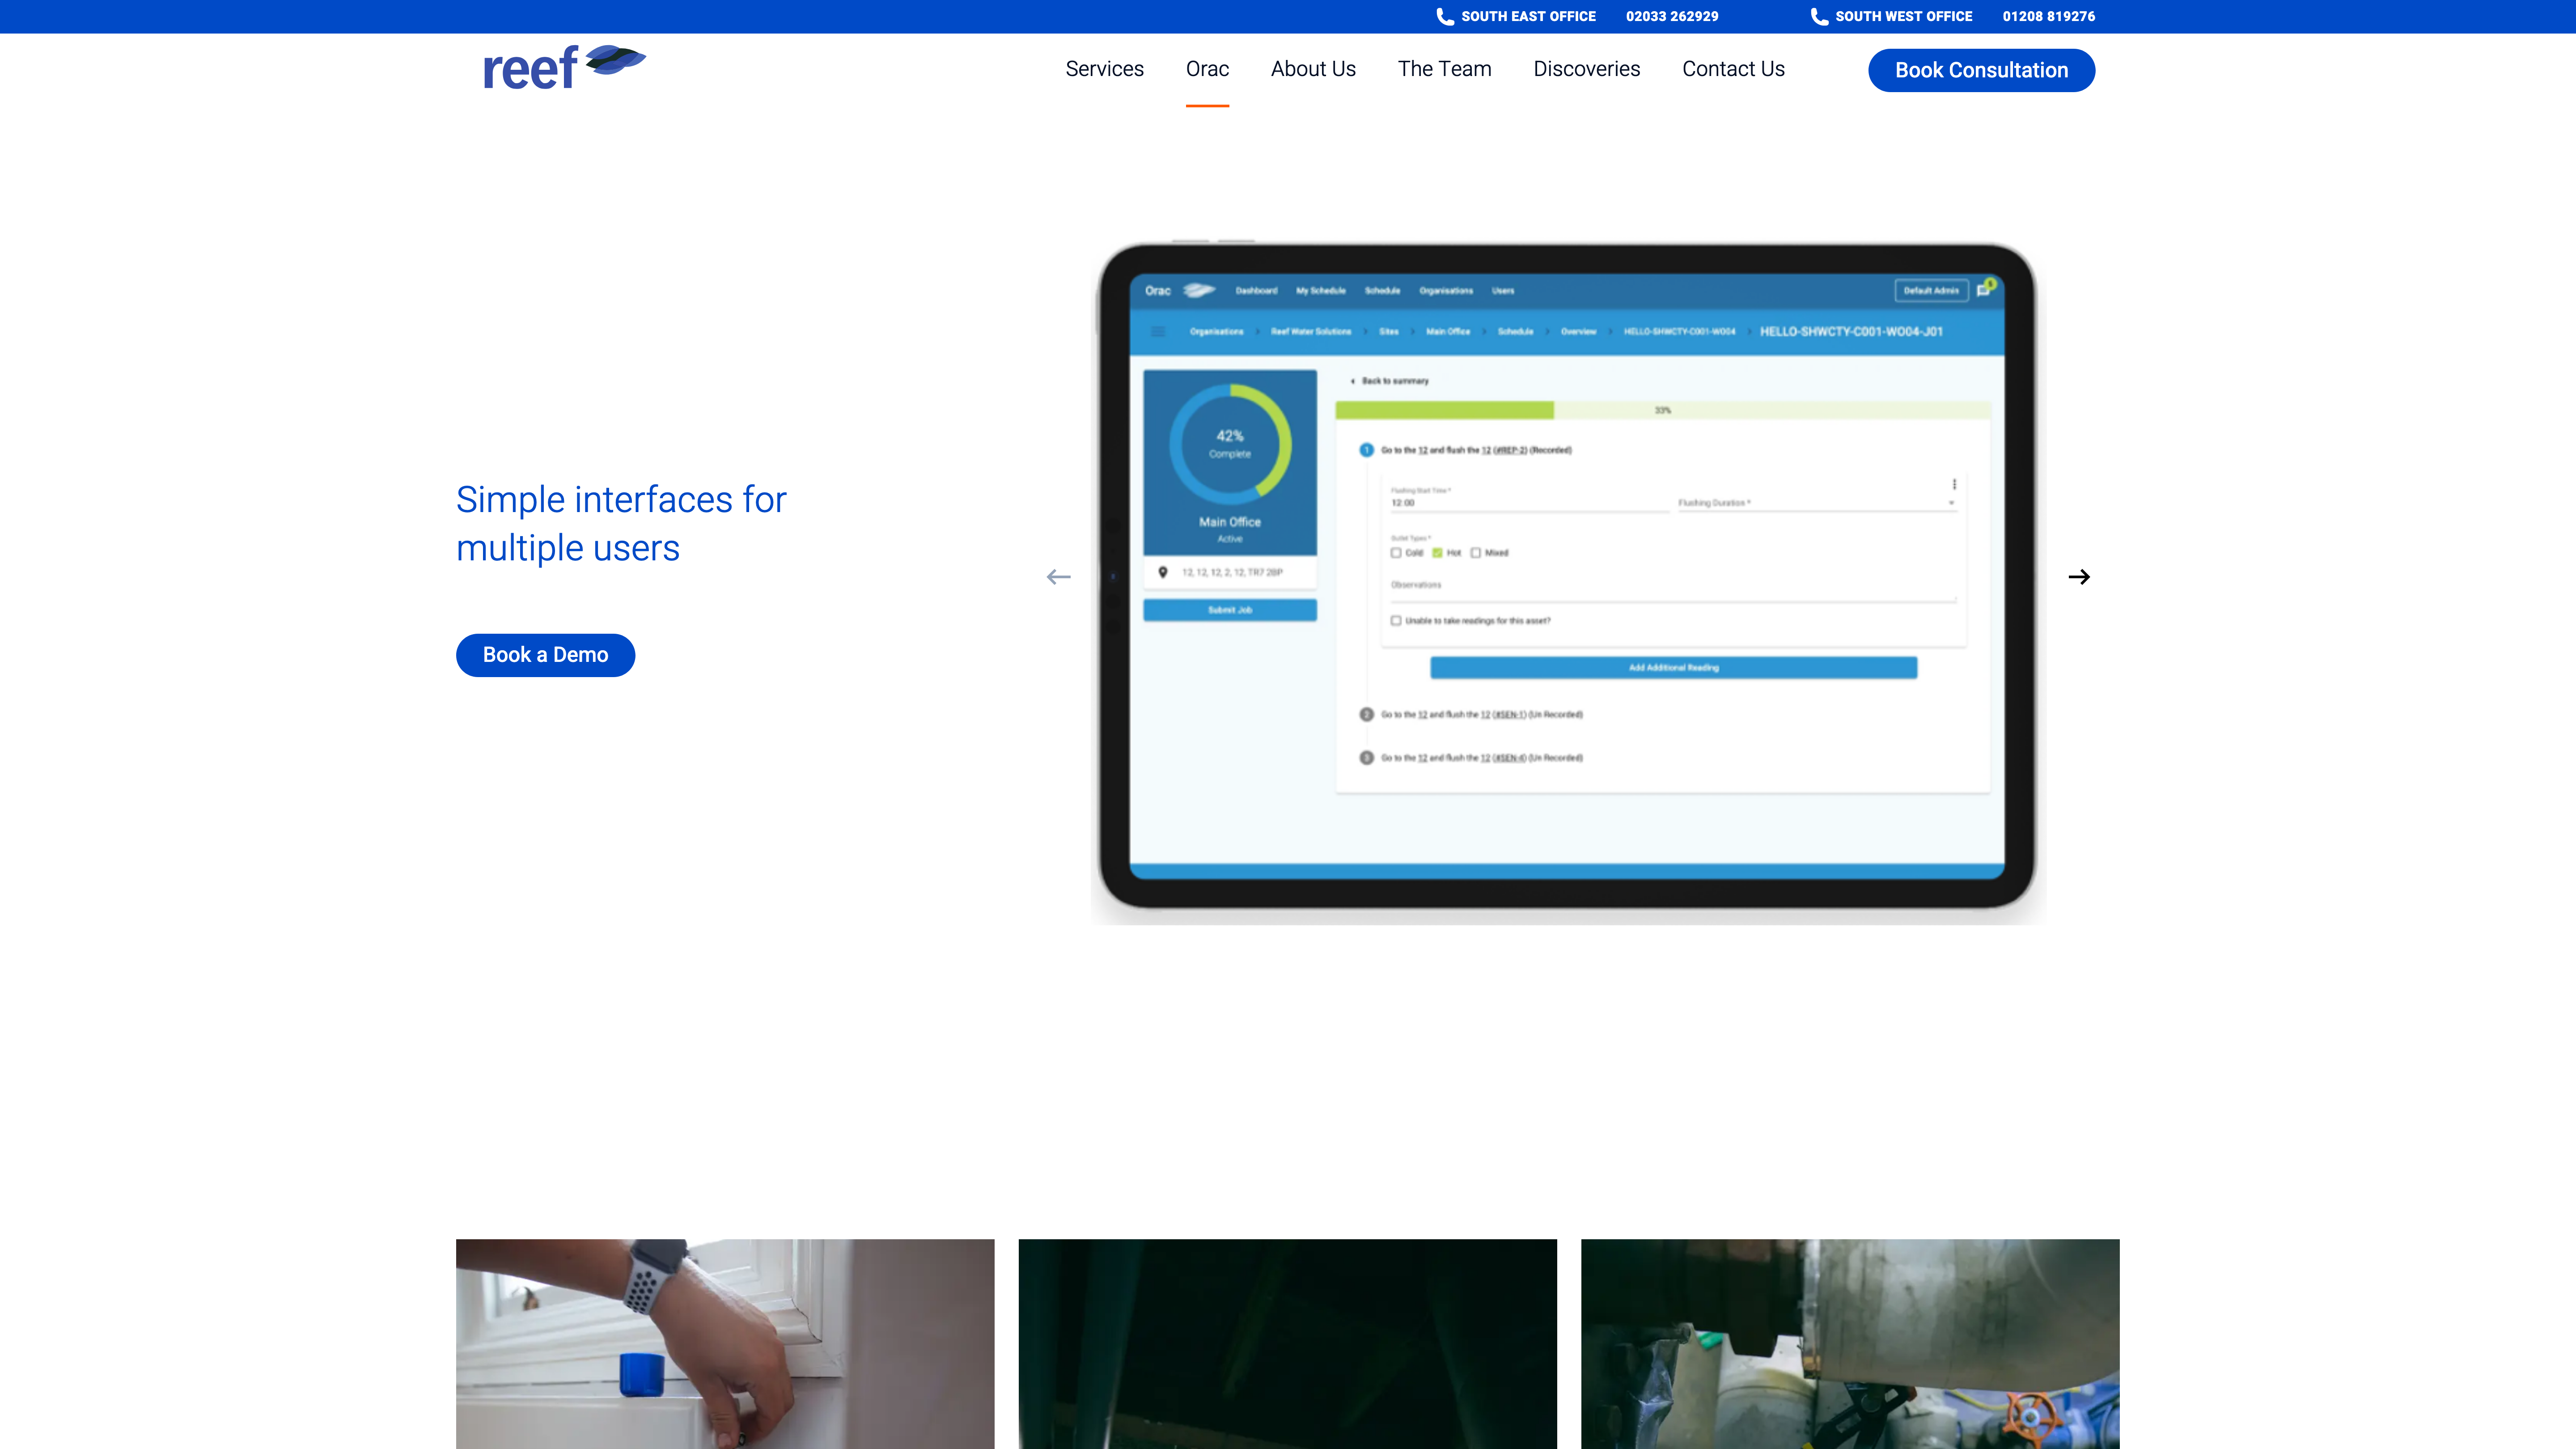Screen dimensions: 2576x1449
Task: Click the South West Office phone icon
Action: (x=1818, y=16)
